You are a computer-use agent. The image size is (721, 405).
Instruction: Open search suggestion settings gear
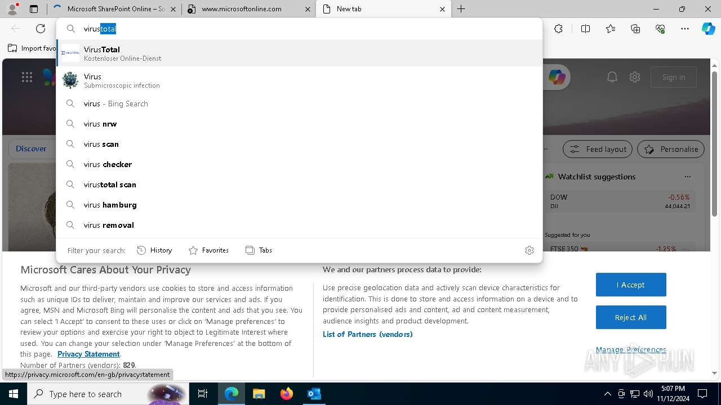coord(529,250)
